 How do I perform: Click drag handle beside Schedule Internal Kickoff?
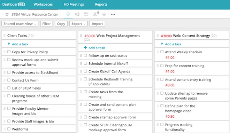click(81, 63)
